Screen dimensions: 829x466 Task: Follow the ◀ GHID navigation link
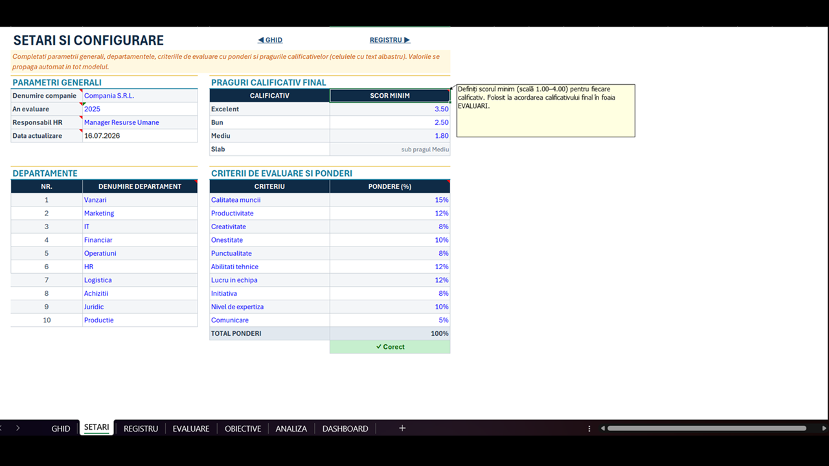tap(270, 40)
